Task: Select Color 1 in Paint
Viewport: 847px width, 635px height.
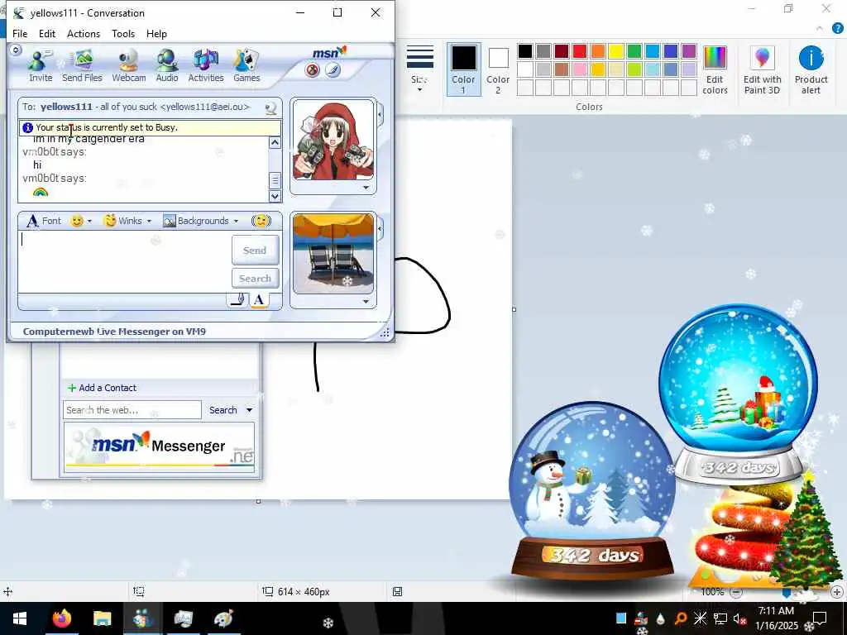Action: pos(463,69)
